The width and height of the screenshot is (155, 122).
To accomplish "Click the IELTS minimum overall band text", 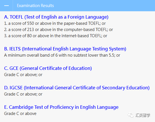I will pos(62,55).
